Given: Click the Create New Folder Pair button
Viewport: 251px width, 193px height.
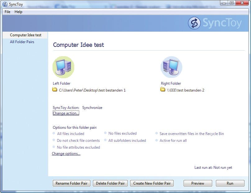Looking at the screenshot, I should [152, 183].
